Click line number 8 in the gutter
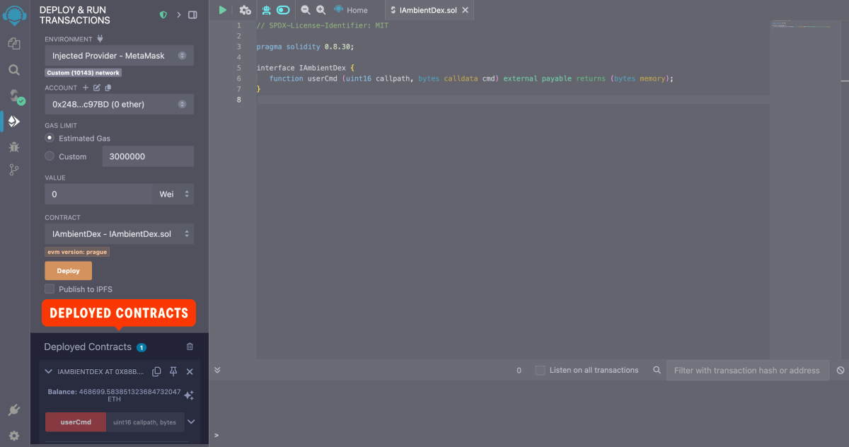The width and height of the screenshot is (849, 447). click(x=238, y=99)
